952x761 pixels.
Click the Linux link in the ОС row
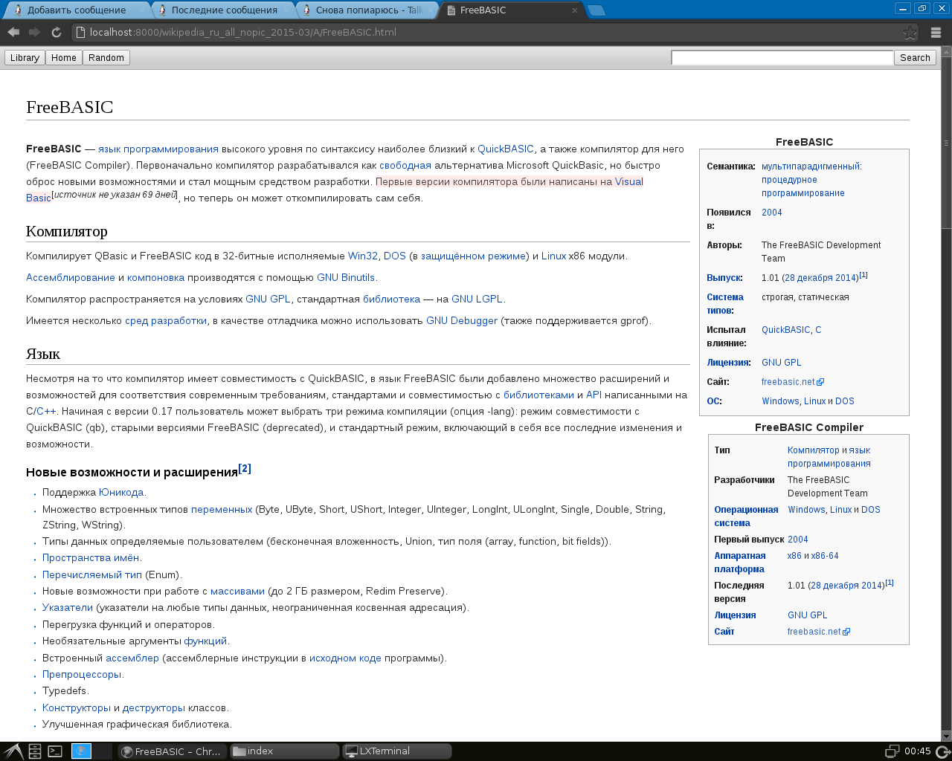pyautogui.click(x=815, y=401)
